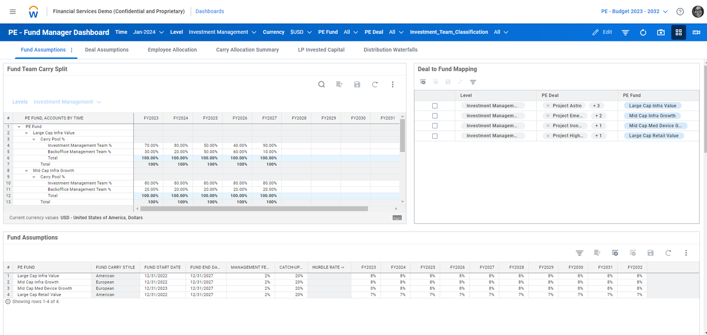The width and height of the screenshot is (707, 335).
Task: Open the filter icon in Deal to Fund Mapping
Action: click(473, 81)
